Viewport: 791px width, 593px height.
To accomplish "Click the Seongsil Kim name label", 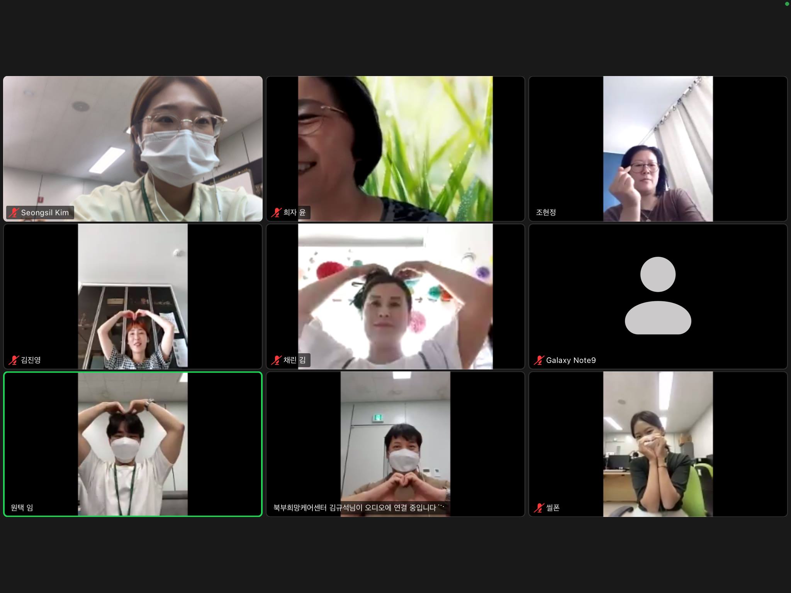I will (45, 212).
